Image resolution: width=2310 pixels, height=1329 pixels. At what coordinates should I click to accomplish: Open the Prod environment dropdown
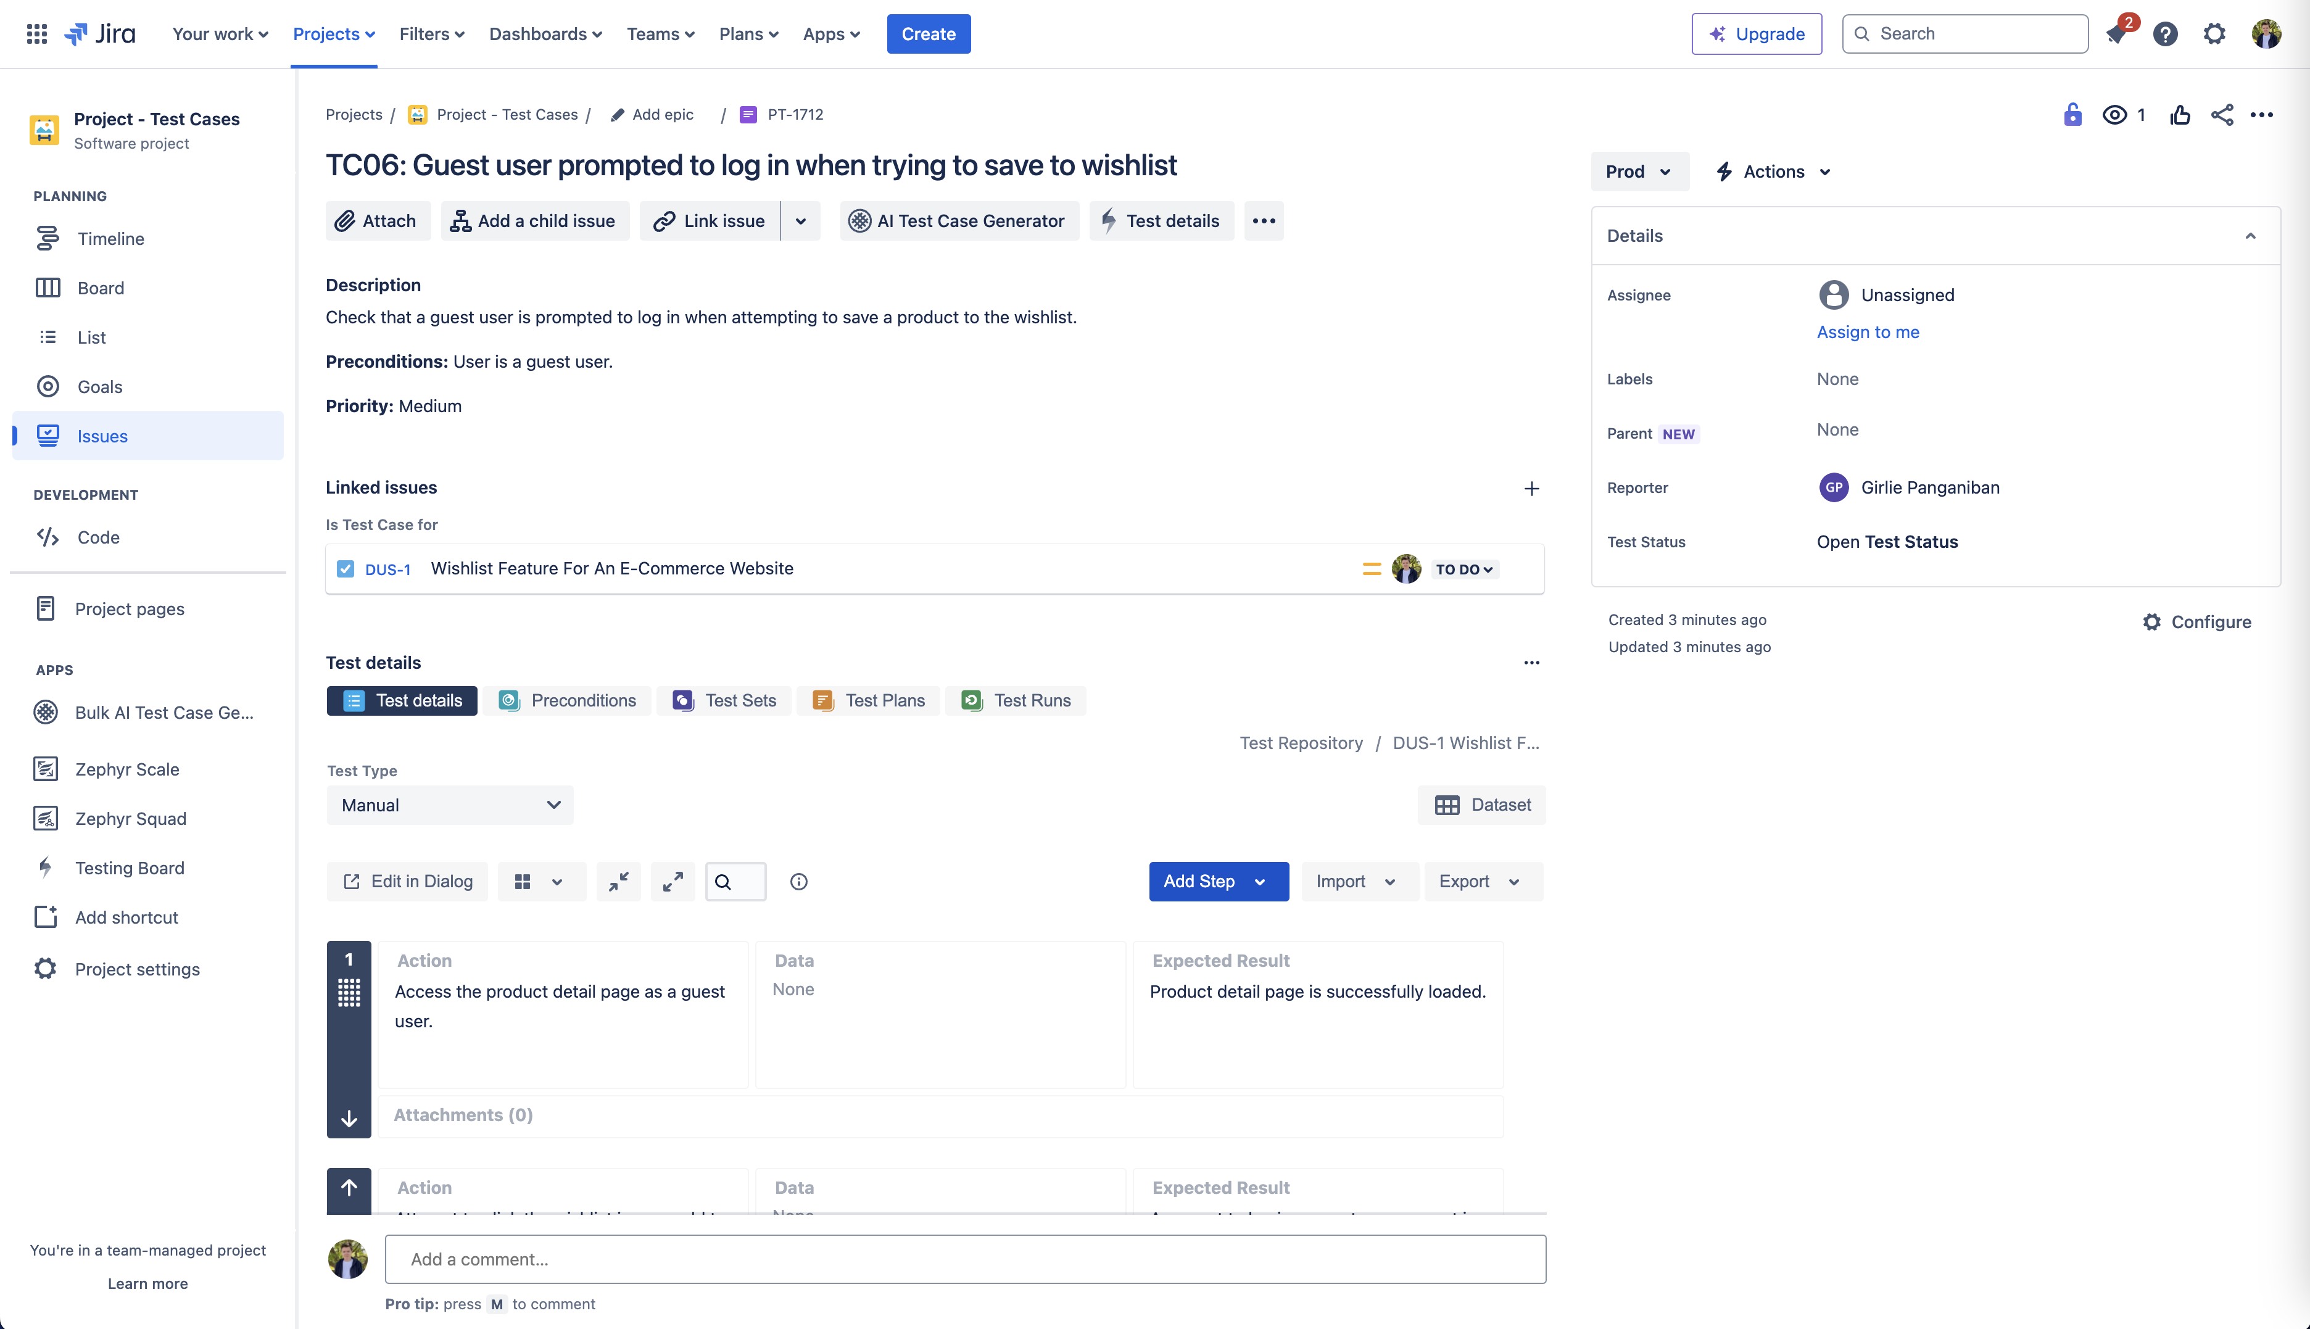coord(1638,171)
